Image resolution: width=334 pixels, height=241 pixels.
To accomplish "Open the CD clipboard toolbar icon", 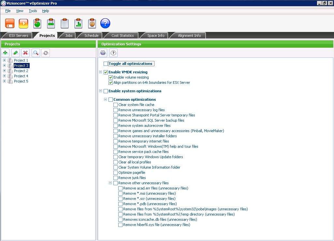I will tap(51, 23).
